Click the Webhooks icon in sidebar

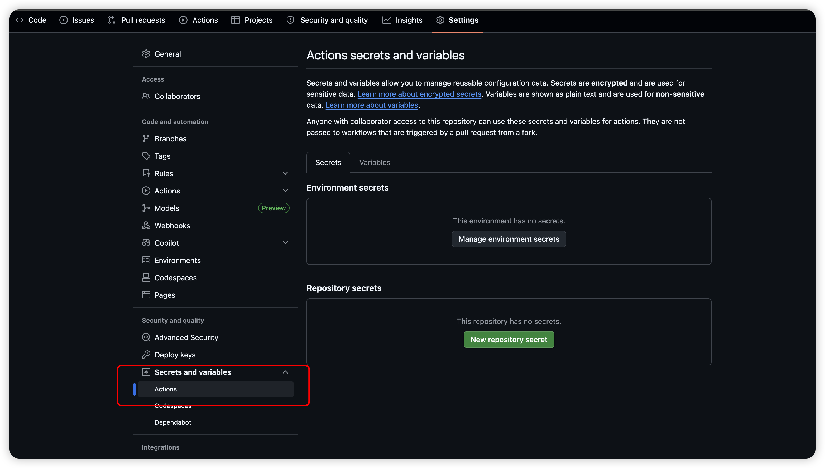tap(146, 225)
